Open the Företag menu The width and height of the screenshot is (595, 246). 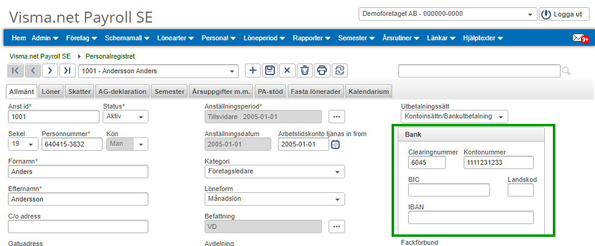pos(81,38)
